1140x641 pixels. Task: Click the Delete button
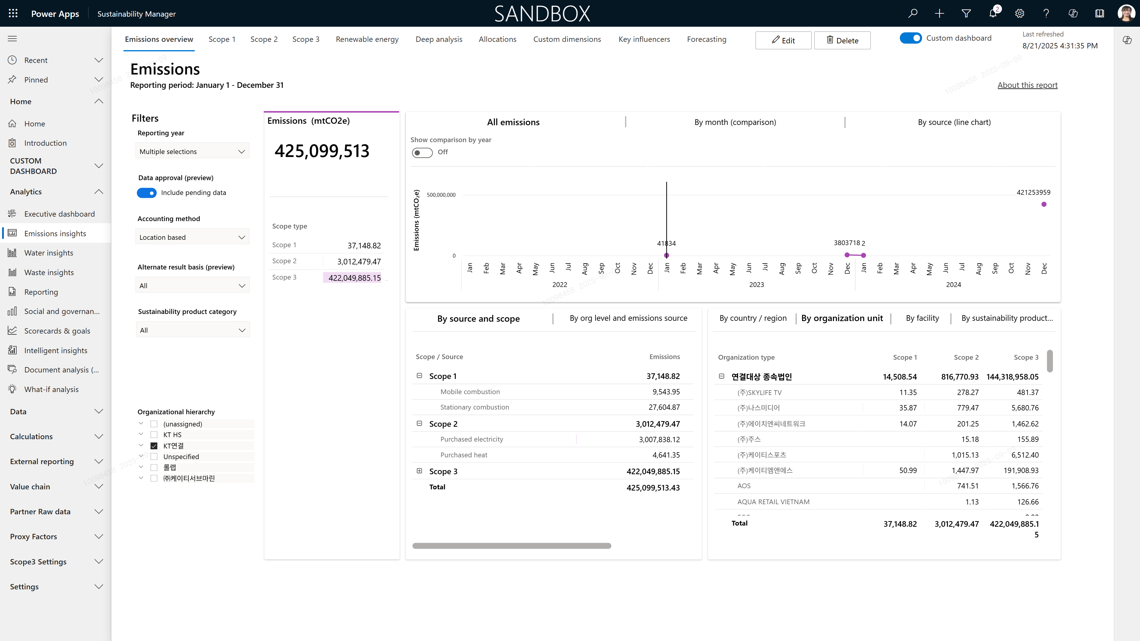(842, 40)
